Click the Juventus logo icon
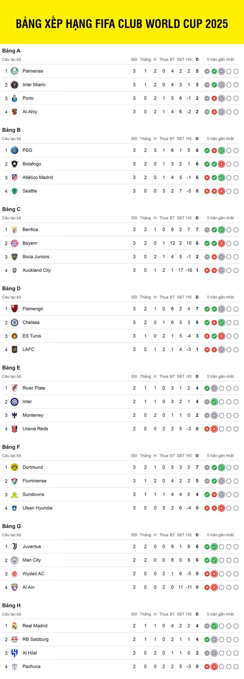Viewport: 244px width, 679px height. (14, 547)
